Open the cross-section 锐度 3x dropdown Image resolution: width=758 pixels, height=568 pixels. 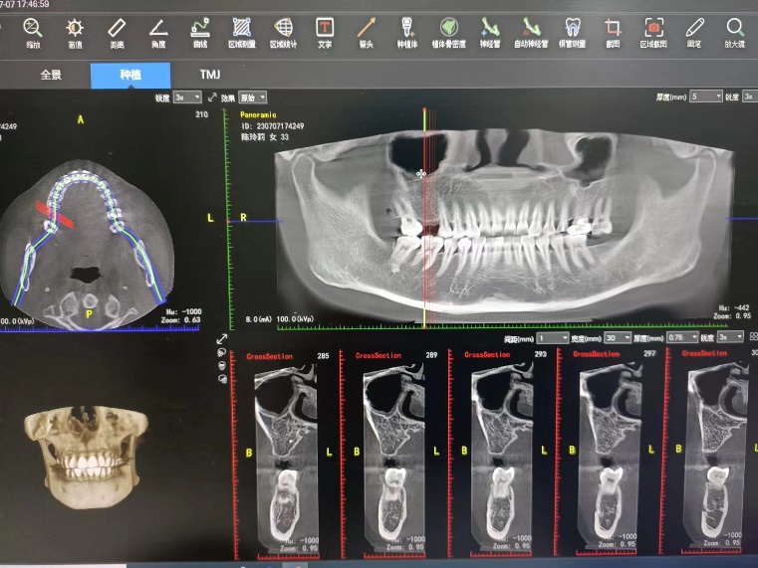729,337
